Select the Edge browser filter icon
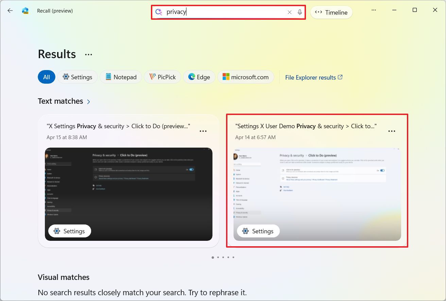Screen dimensions: 446x301 tap(191, 77)
